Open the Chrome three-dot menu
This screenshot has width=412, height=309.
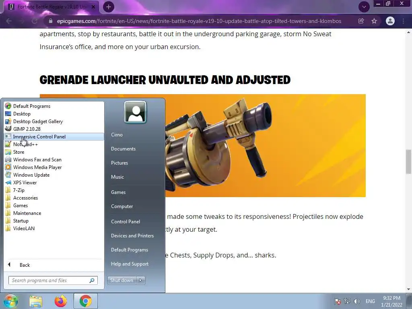pyautogui.click(x=403, y=21)
